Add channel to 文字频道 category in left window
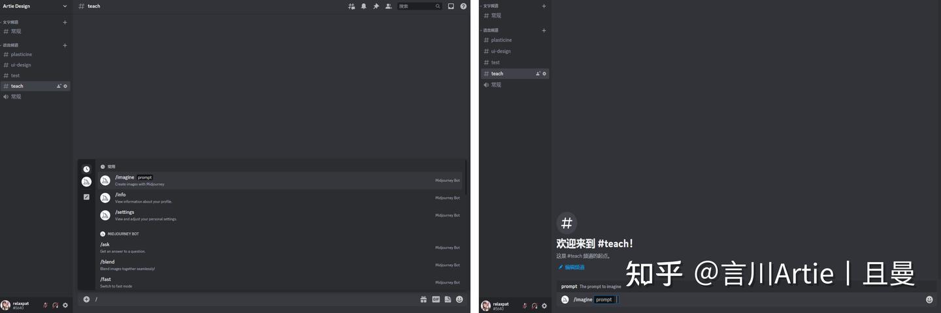 click(x=65, y=22)
